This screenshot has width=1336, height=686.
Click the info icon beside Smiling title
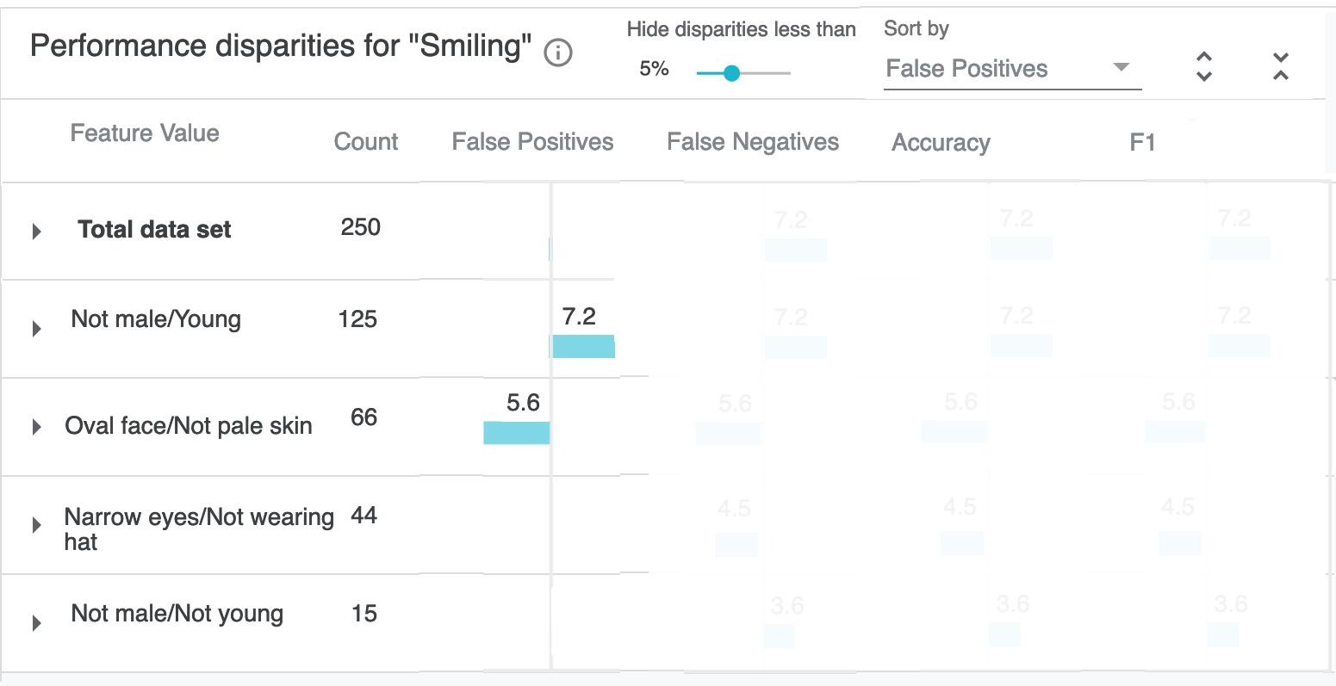pyautogui.click(x=558, y=53)
